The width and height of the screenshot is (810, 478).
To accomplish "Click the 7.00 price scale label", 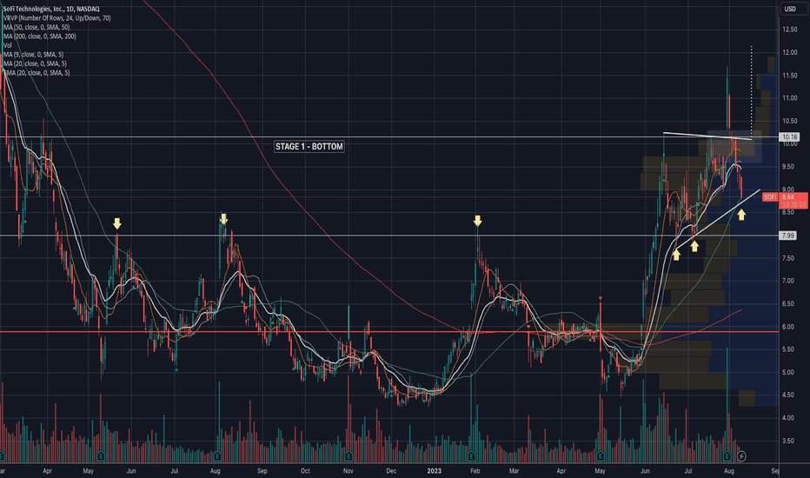I will point(788,281).
